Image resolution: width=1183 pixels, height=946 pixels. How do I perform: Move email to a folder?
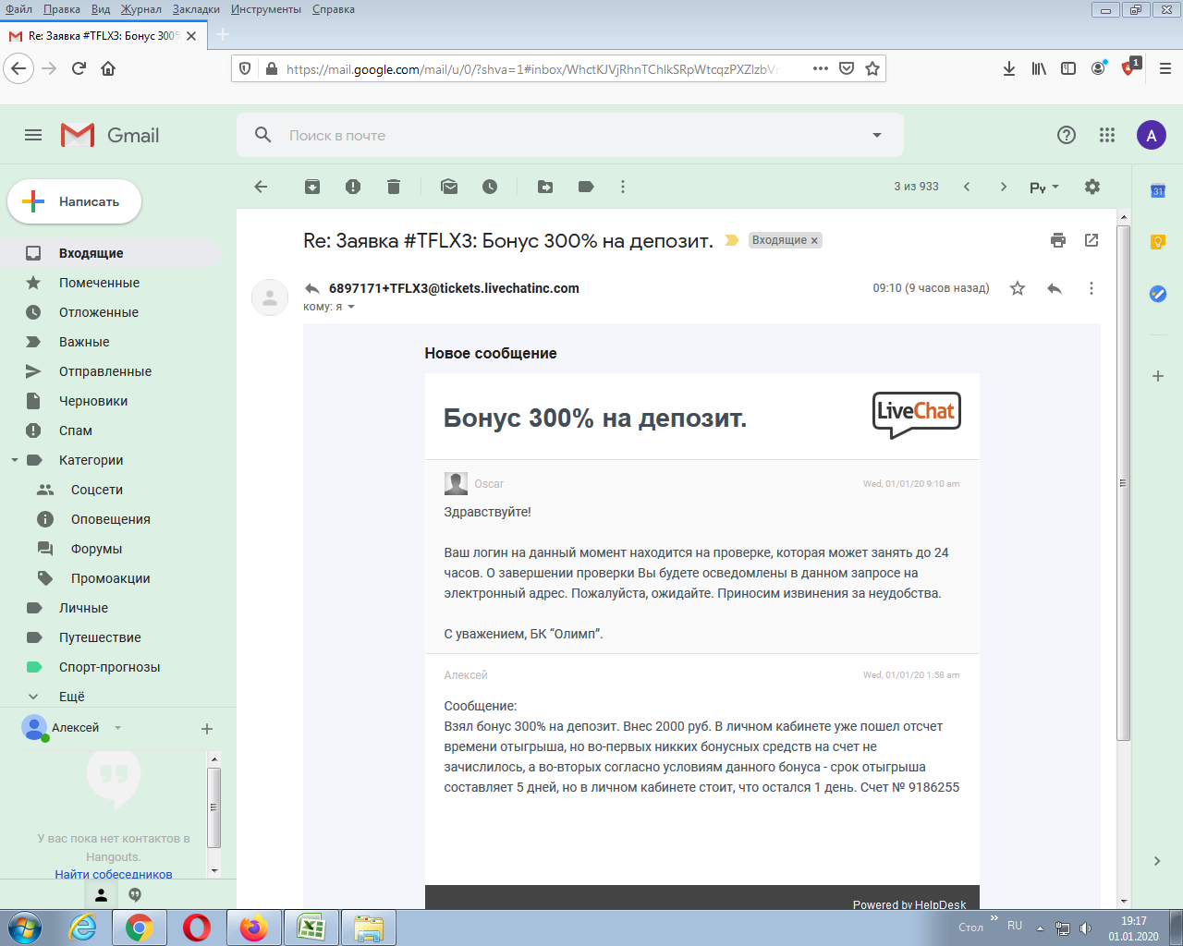pos(545,187)
